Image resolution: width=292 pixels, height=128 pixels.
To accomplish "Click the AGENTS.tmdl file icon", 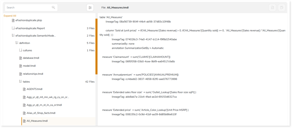I will point(24,89).
